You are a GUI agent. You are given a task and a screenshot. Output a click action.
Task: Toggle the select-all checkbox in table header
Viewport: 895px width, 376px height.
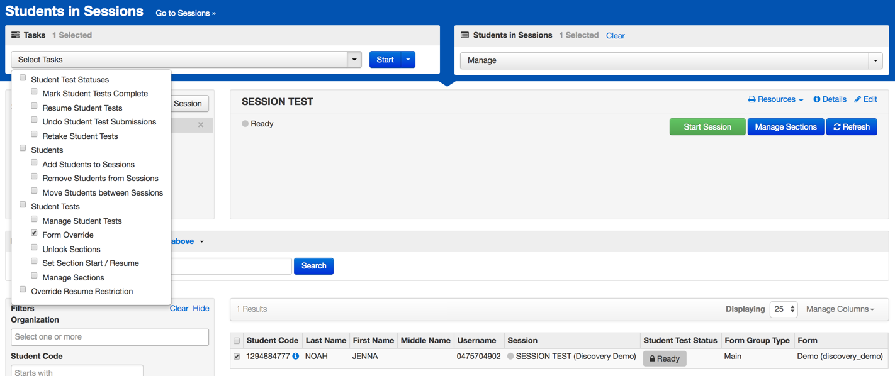[x=237, y=341]
